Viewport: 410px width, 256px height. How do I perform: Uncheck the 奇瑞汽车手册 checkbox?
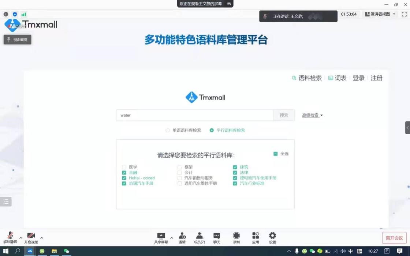coord(124,184)
